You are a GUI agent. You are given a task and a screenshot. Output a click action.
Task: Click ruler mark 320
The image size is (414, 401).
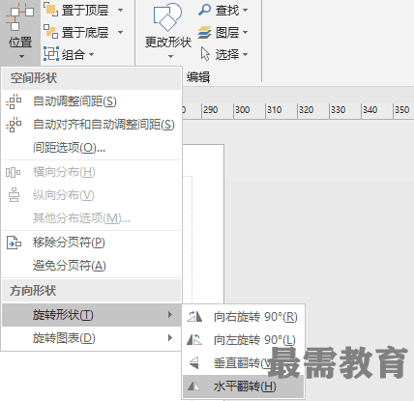tap(307, 110)
